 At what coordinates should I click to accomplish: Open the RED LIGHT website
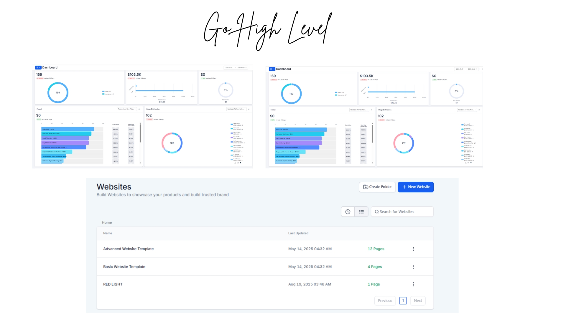click(x=113, y=284)
